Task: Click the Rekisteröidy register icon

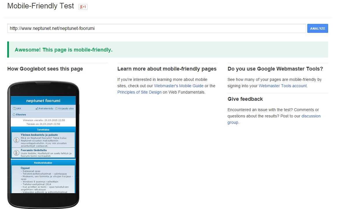Action: [x=37, y=109]
